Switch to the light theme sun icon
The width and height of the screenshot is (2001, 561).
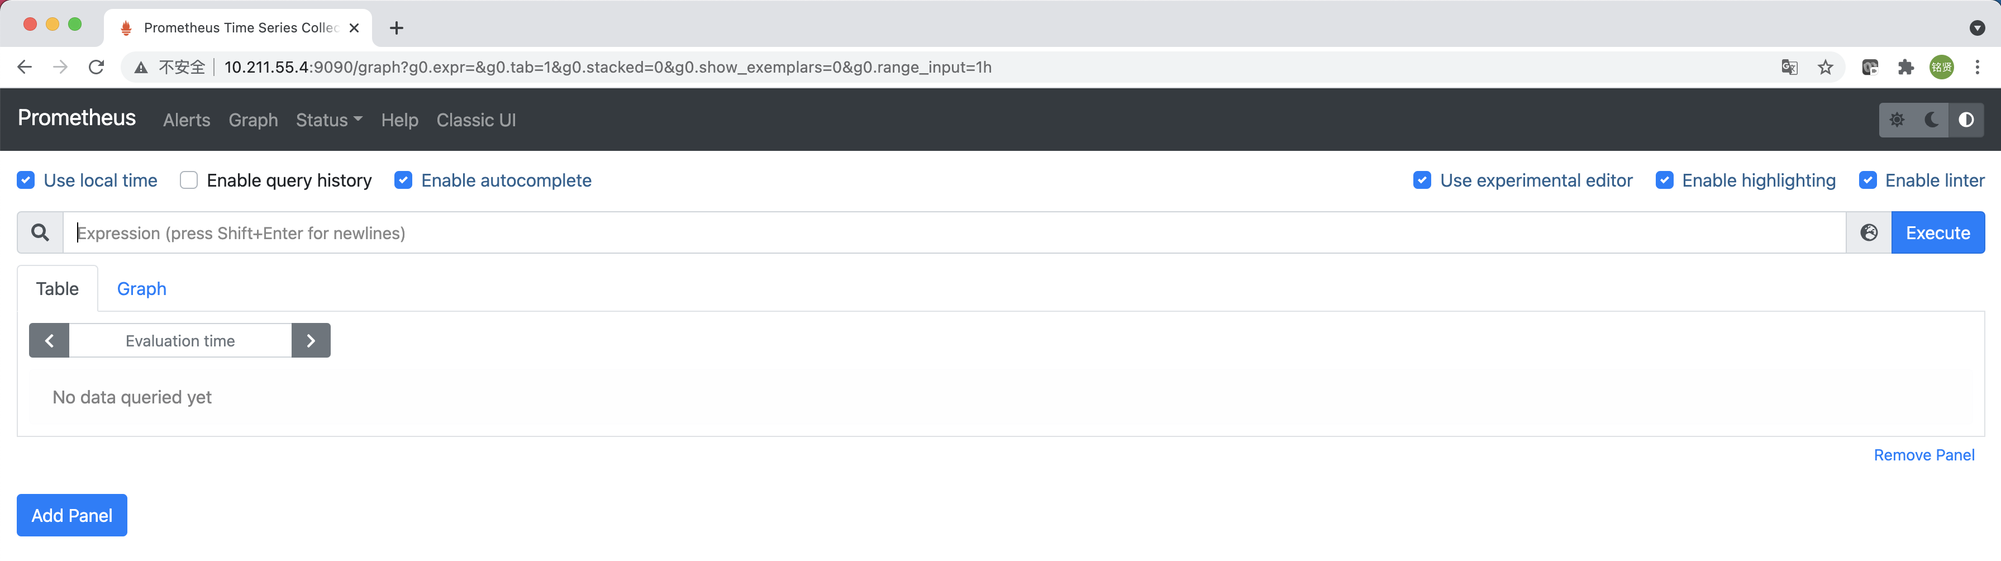[x=1897, y=120]
